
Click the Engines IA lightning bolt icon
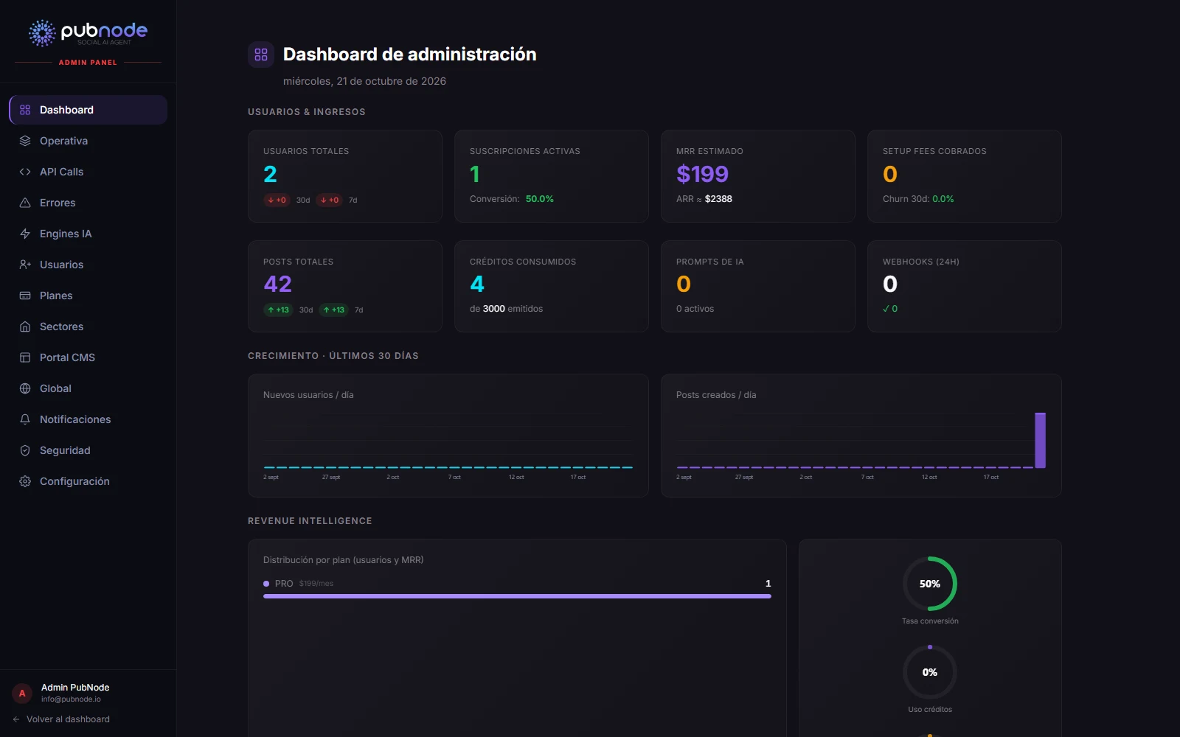pos(25,234)
